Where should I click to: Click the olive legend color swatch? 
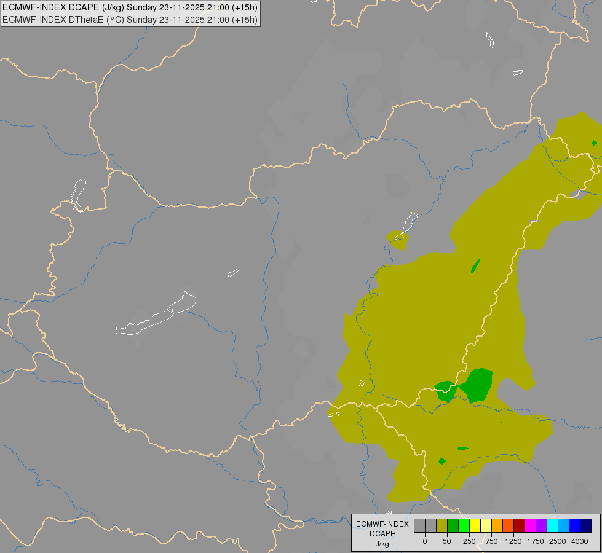click(442, 526)
